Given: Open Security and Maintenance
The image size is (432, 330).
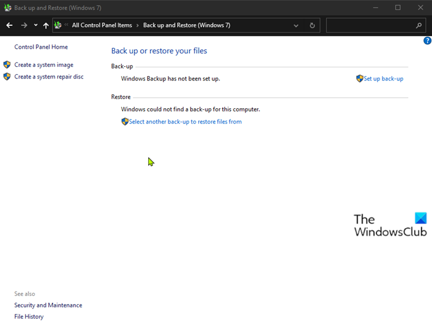Looking at the screenshot, I should tap(48, 305).
